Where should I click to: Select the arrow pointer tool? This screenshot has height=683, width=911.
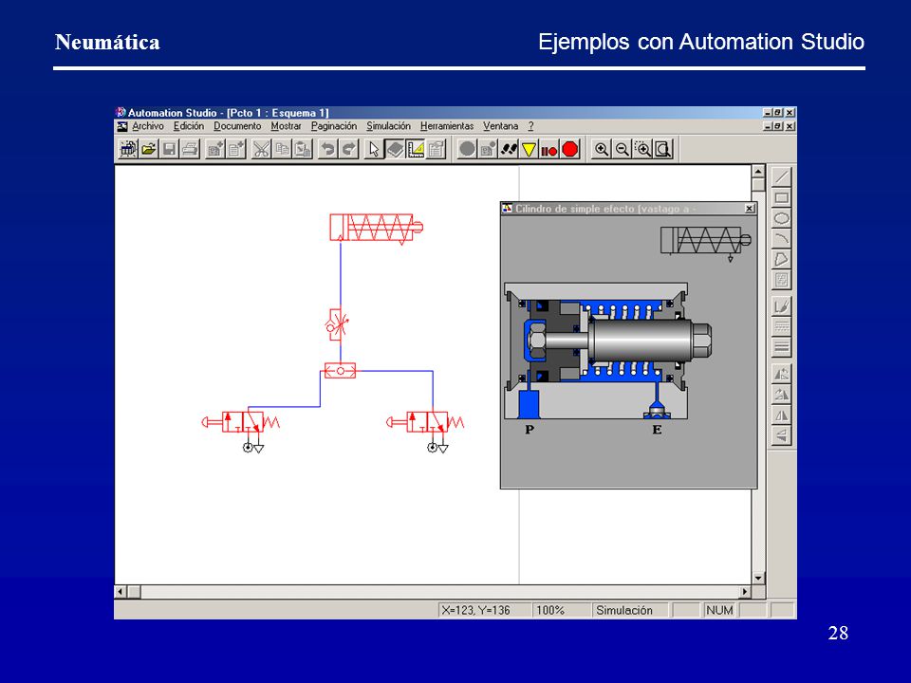(374, 150)
